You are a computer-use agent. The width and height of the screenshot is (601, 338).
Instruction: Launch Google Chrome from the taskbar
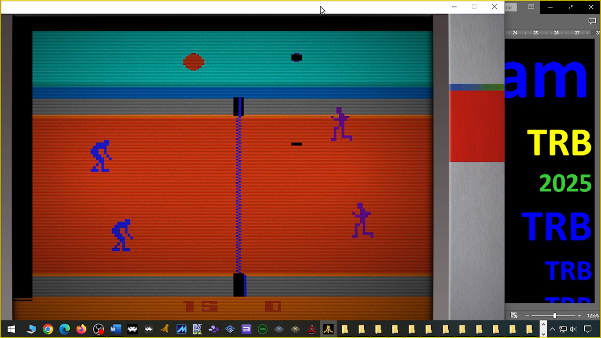coord(48,329)
